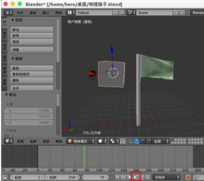Open the 视图 menu in 3D header
Viewport: 204px width, 181px height.
point(20,141)
